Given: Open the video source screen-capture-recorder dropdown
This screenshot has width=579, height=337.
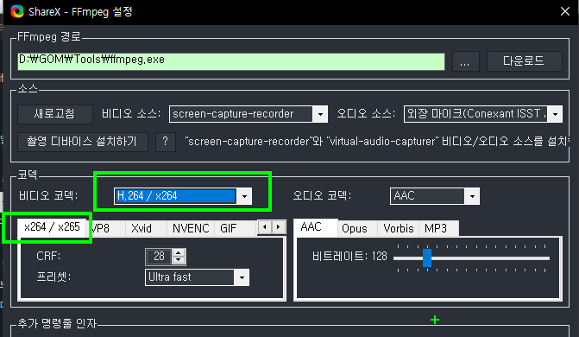Looking at the screenshot, I should [249, 114].
